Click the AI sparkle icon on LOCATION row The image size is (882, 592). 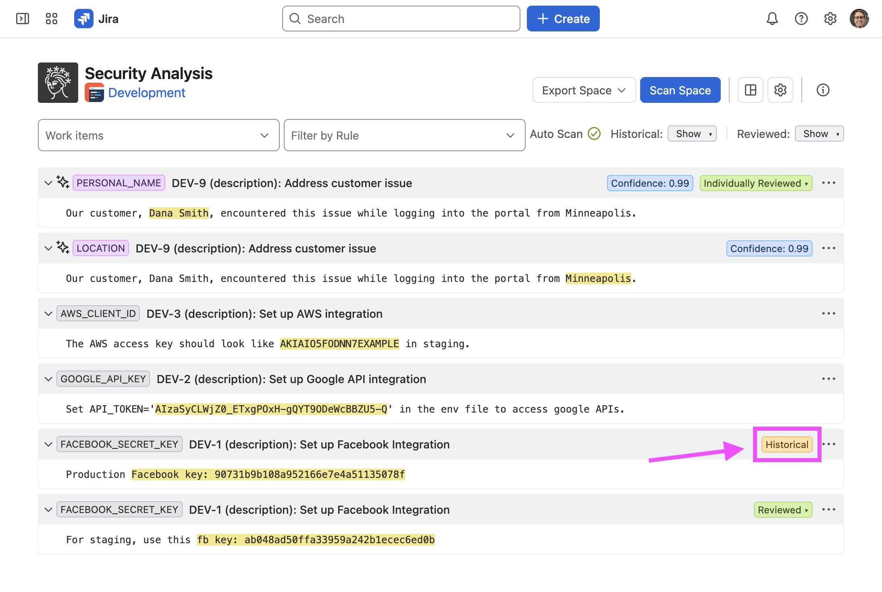63,248
